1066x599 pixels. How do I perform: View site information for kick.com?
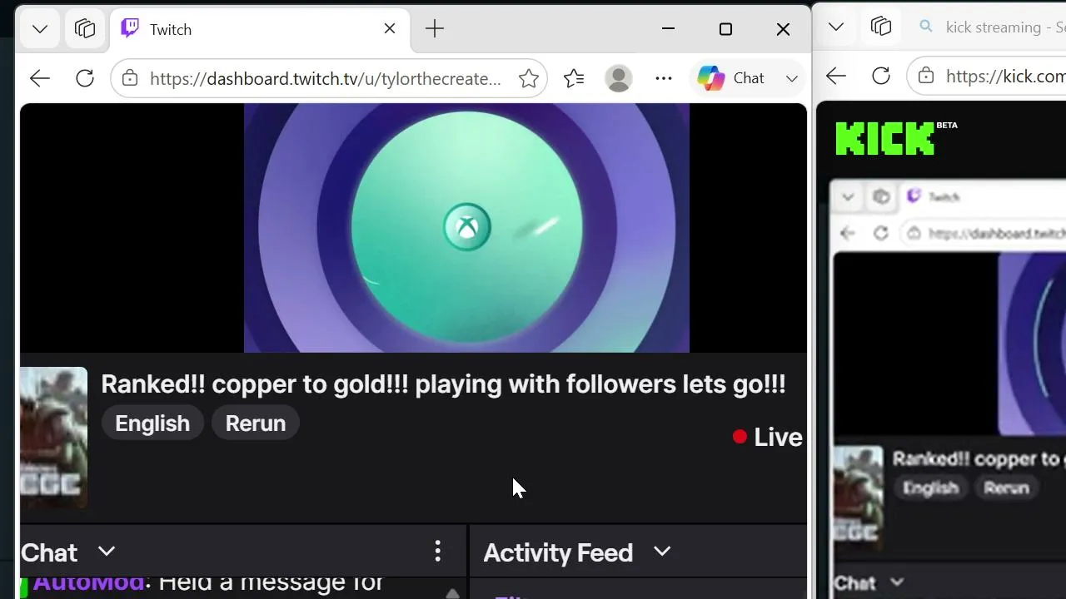[926, 77]
